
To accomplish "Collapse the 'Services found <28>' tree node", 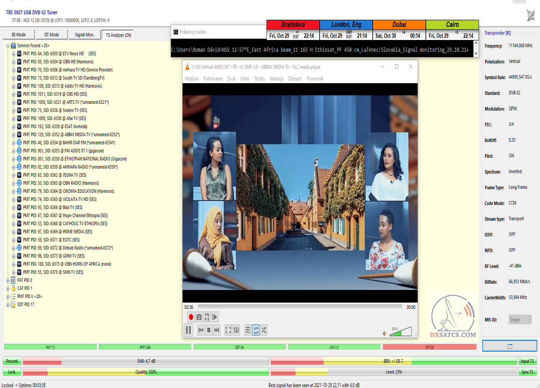I will tap(8, 46).
